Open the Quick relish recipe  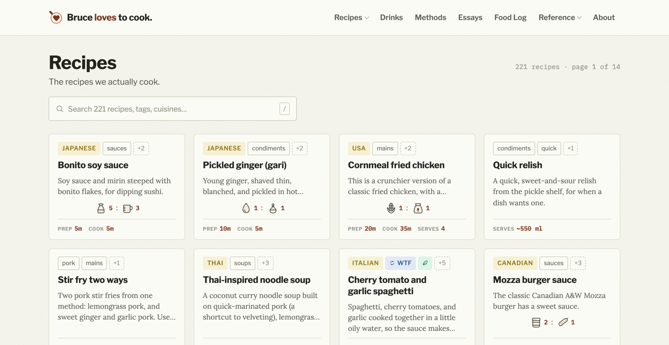(x=517, y=165)
